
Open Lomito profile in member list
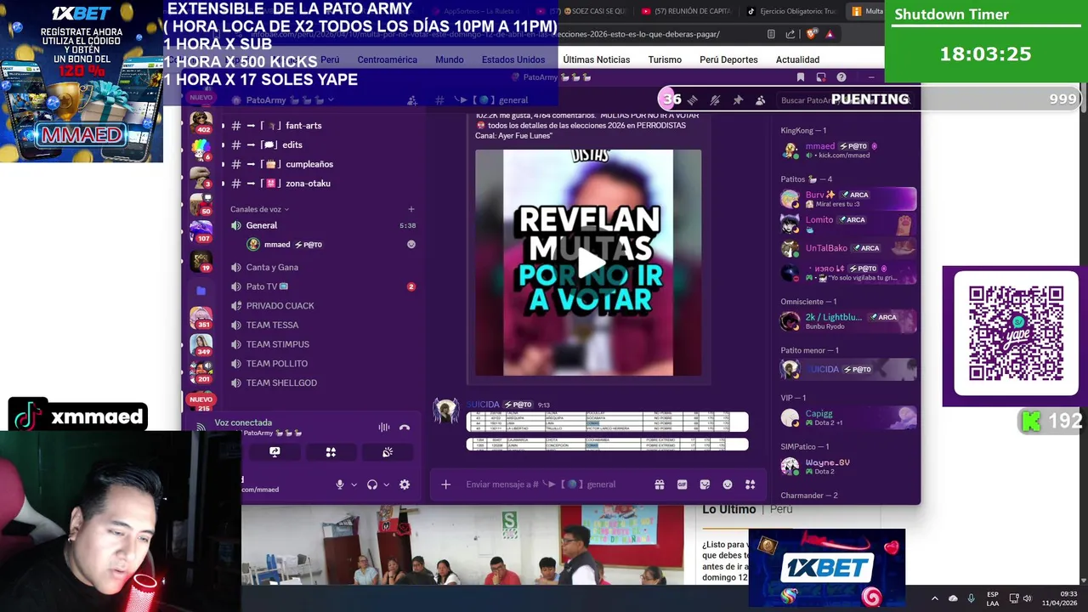click(x=847, y=224)
